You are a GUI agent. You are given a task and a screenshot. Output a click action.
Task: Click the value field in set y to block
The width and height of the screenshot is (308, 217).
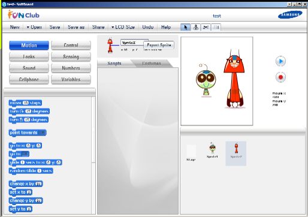coord(29,209)
